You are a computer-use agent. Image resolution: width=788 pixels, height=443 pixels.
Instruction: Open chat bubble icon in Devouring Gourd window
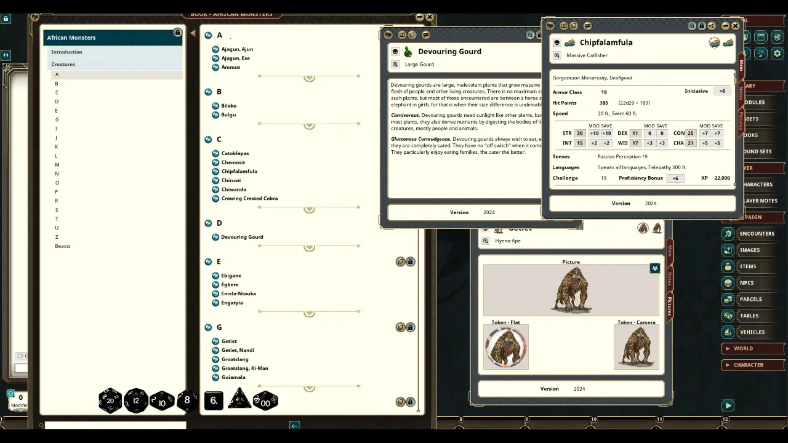click(x=425, y=35)
